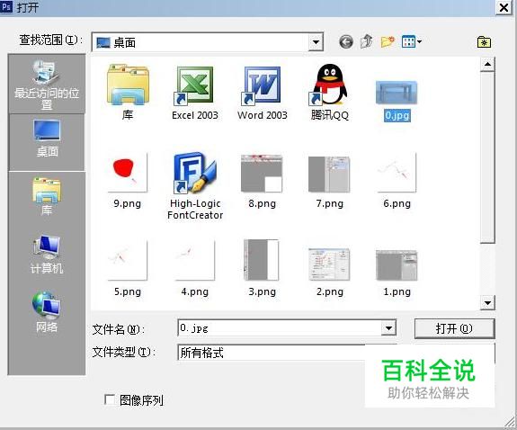Select the 6.png file

(397, 181)
